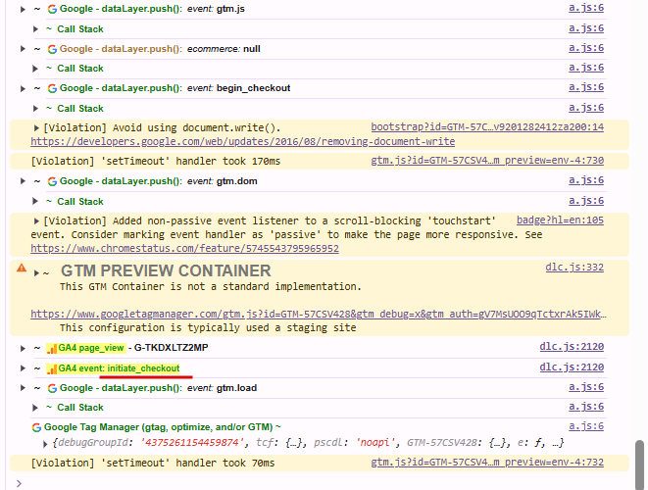Expand the document.write violation message

(x=36, y=128)
